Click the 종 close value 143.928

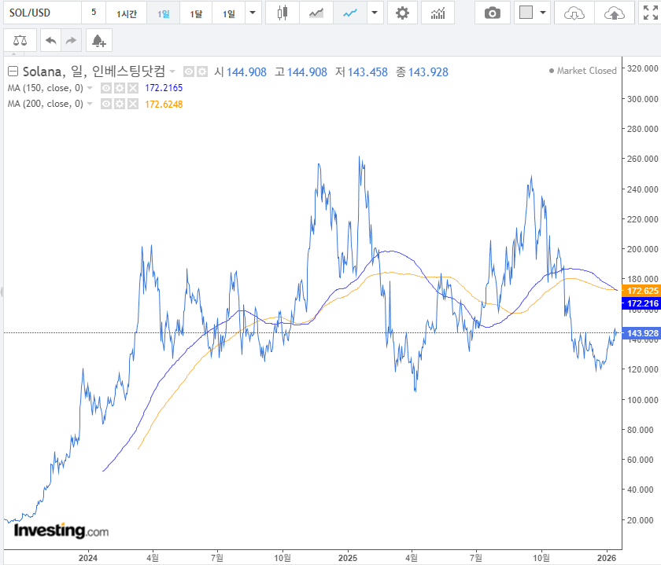pyautogui.click(x=428, y=72)
